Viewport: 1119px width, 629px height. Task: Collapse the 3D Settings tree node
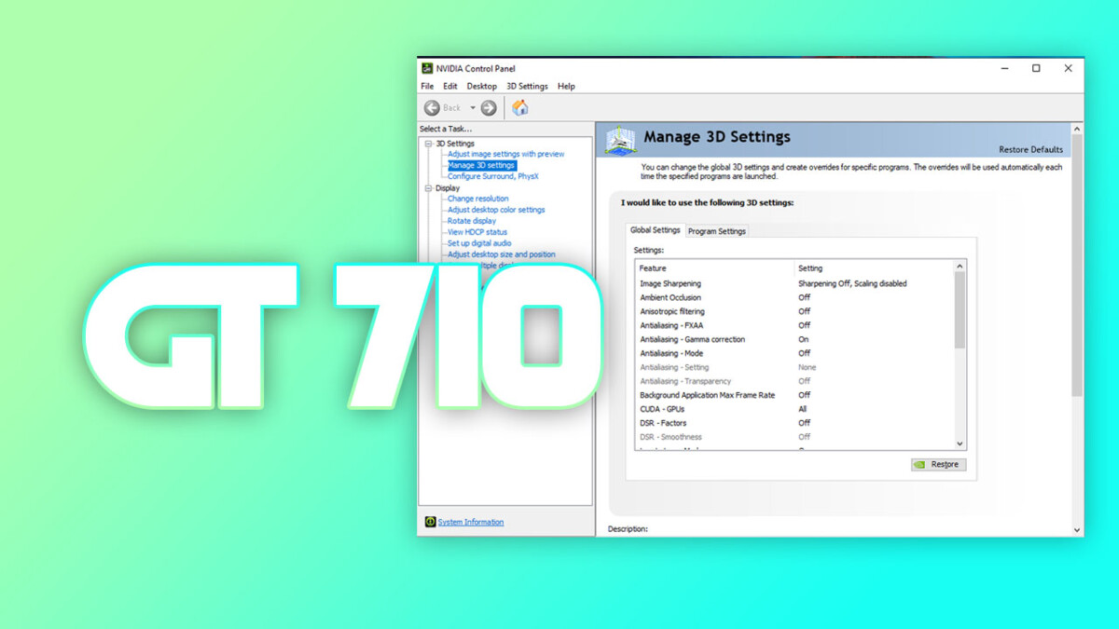click(426, 143)
